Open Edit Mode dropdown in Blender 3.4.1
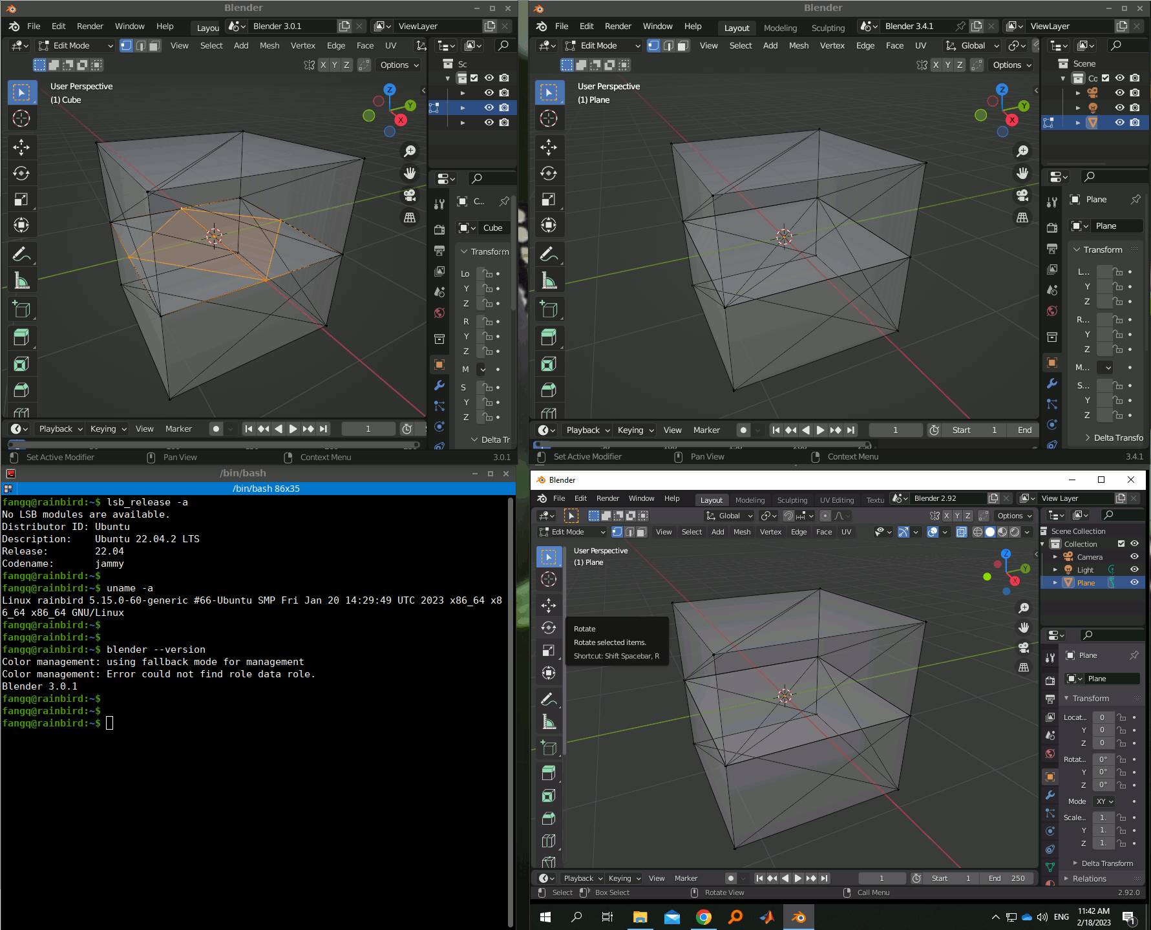Viewport: 1151px width, 930px height. tap(602, 45)
